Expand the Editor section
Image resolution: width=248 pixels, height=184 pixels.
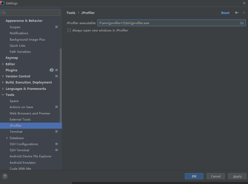tap(3, 64)
